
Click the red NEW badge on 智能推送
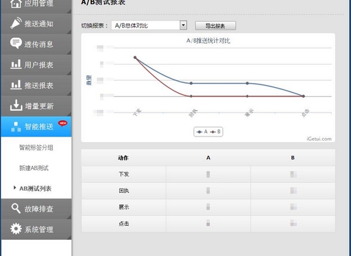(x=62, y=123)
